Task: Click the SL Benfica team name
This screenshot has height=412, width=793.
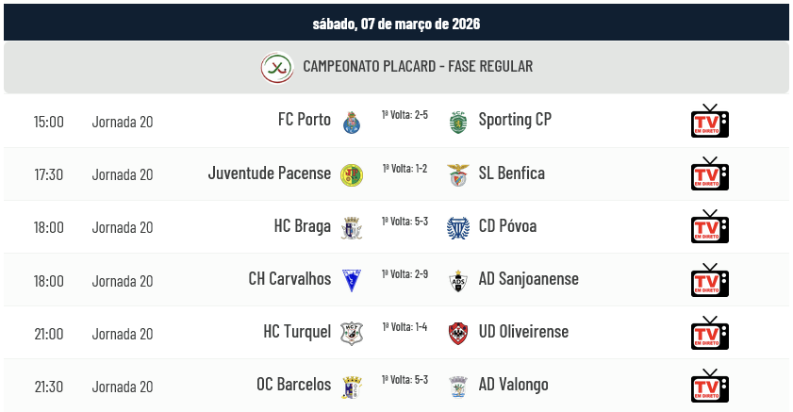Action: click(x=511, y=173)
